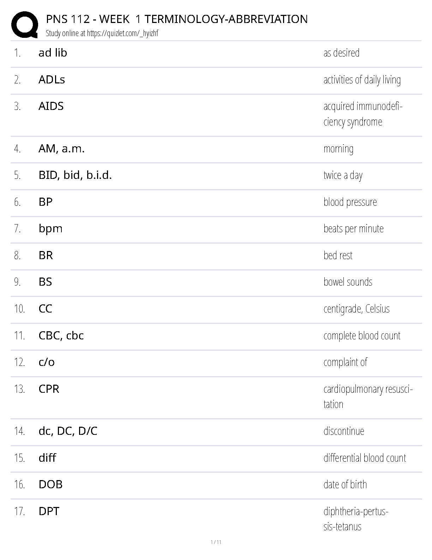Select the 'DOB' term
The height and width of the screenshot is (560, 432).
point(50,484)
